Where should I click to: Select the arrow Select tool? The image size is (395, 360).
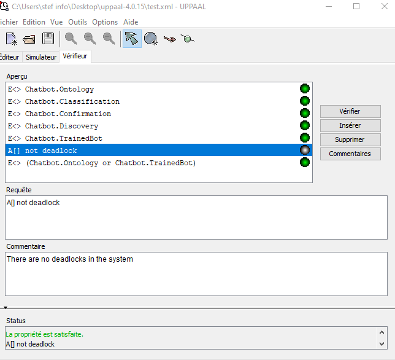click(x=132, y=39)
